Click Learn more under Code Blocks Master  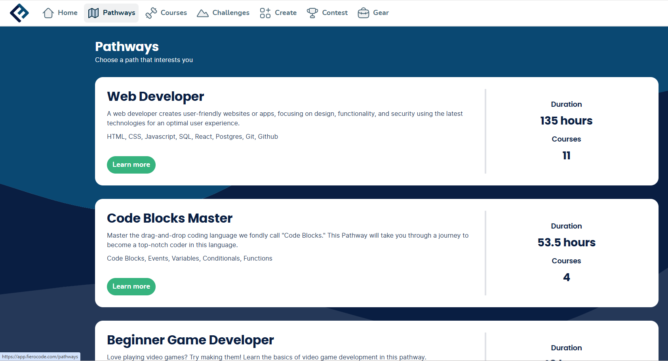(131, 287)
